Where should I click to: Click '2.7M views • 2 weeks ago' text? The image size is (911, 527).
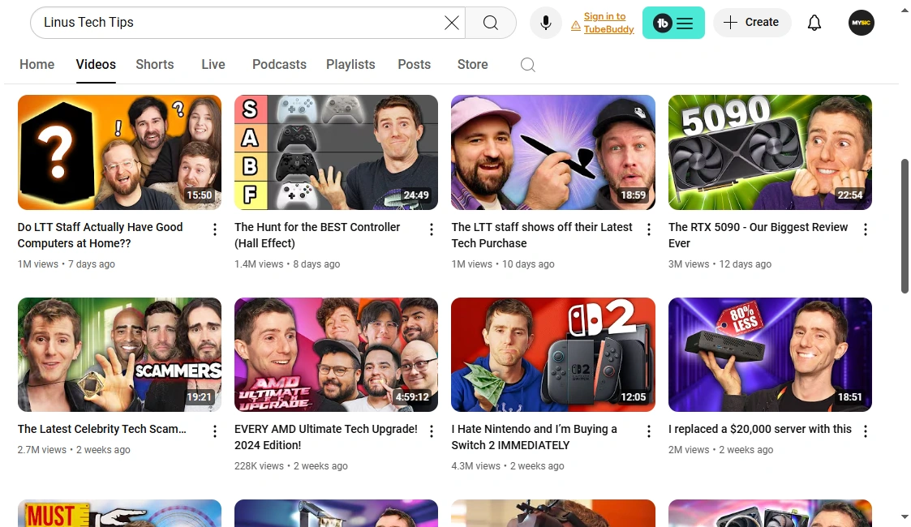(x=74, y=450)
